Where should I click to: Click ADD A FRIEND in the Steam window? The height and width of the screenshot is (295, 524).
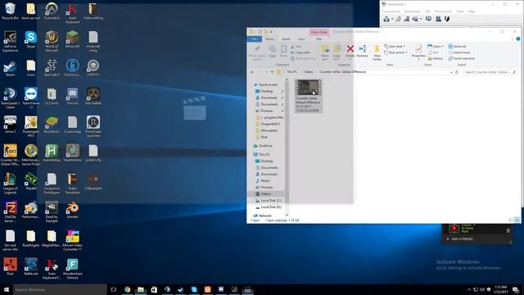click(460, 239)
